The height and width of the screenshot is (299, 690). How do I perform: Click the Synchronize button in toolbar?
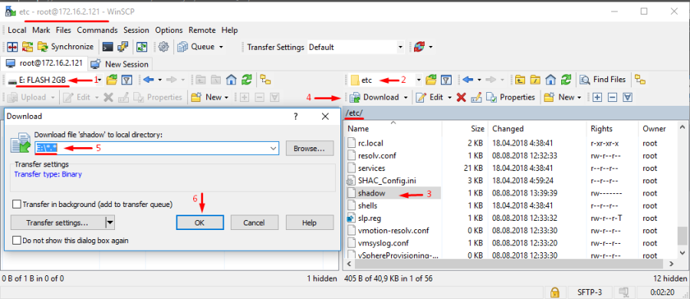click(x=66, y=47)
